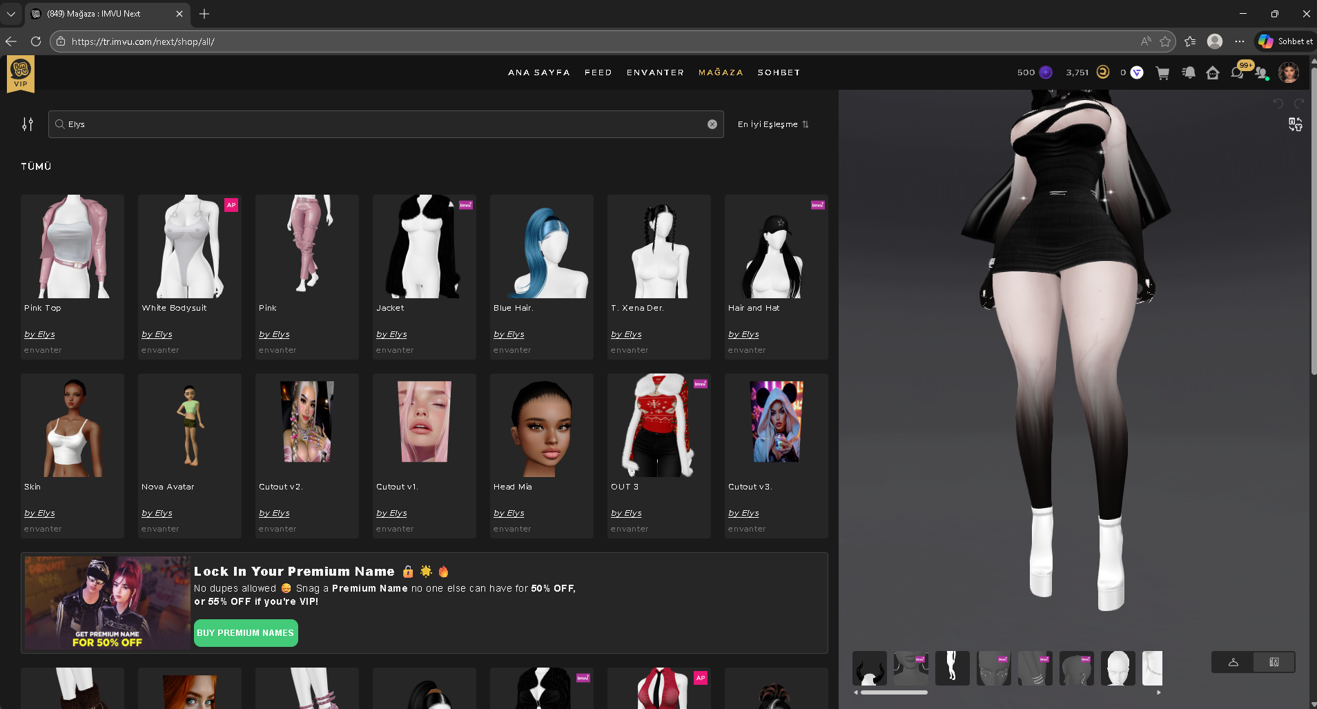The width and height of the screenshot is (1317, 709).
Task: Click the horned hair worn-item thumbnail
Action: click(870, 668)
